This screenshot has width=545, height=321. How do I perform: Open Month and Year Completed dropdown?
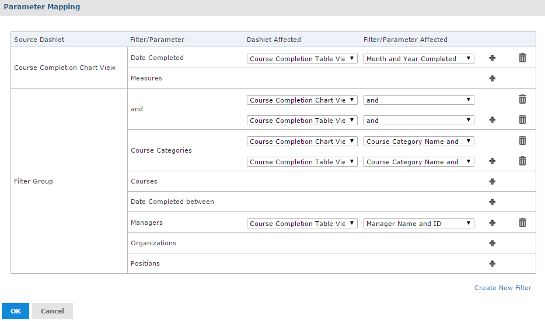pyautogui.click(x=419, y=59)
